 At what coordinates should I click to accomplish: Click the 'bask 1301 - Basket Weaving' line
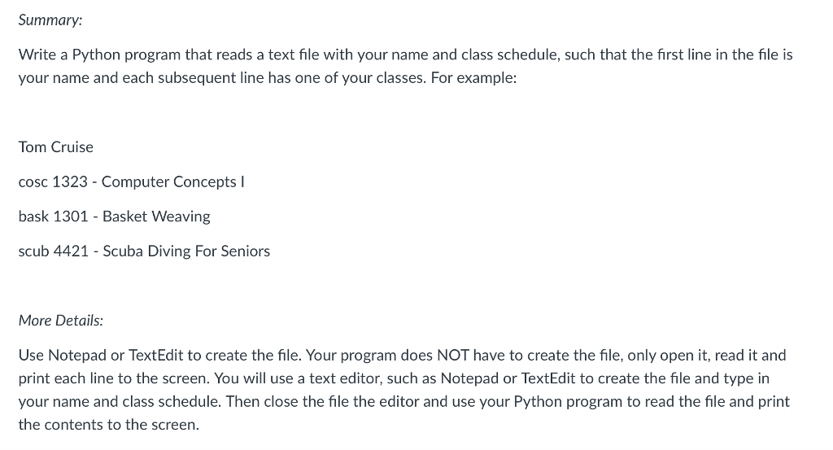[x=114, y=216]
